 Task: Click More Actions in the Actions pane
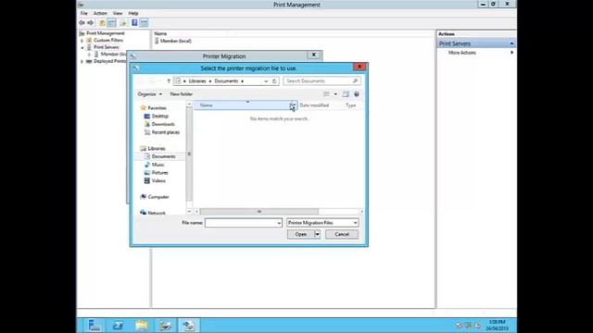(462, 53)
